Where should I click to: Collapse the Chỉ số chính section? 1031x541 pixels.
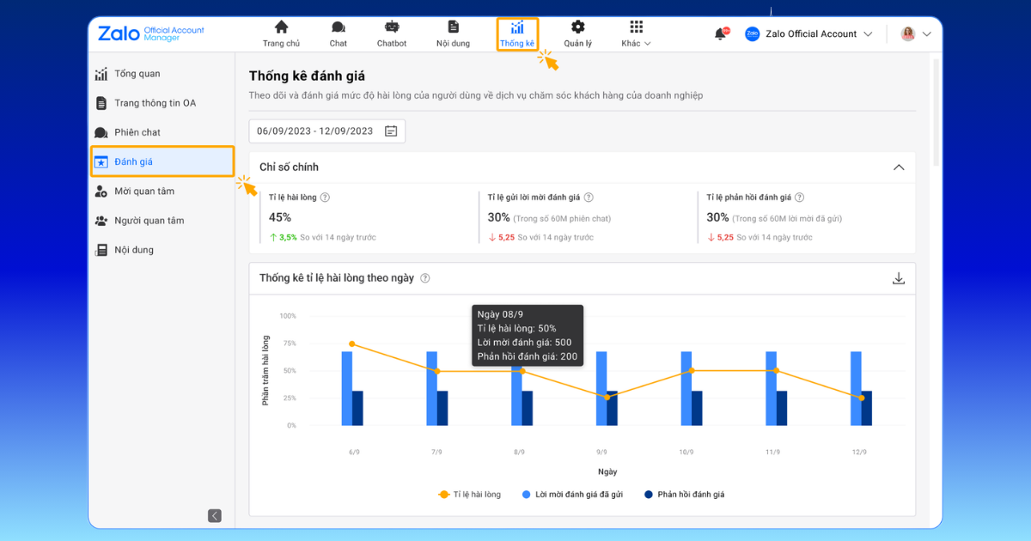[899, 167]
